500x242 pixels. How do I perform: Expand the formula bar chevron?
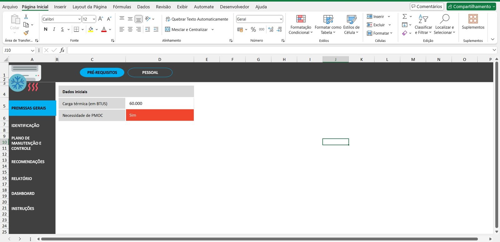tap(494, 50)
